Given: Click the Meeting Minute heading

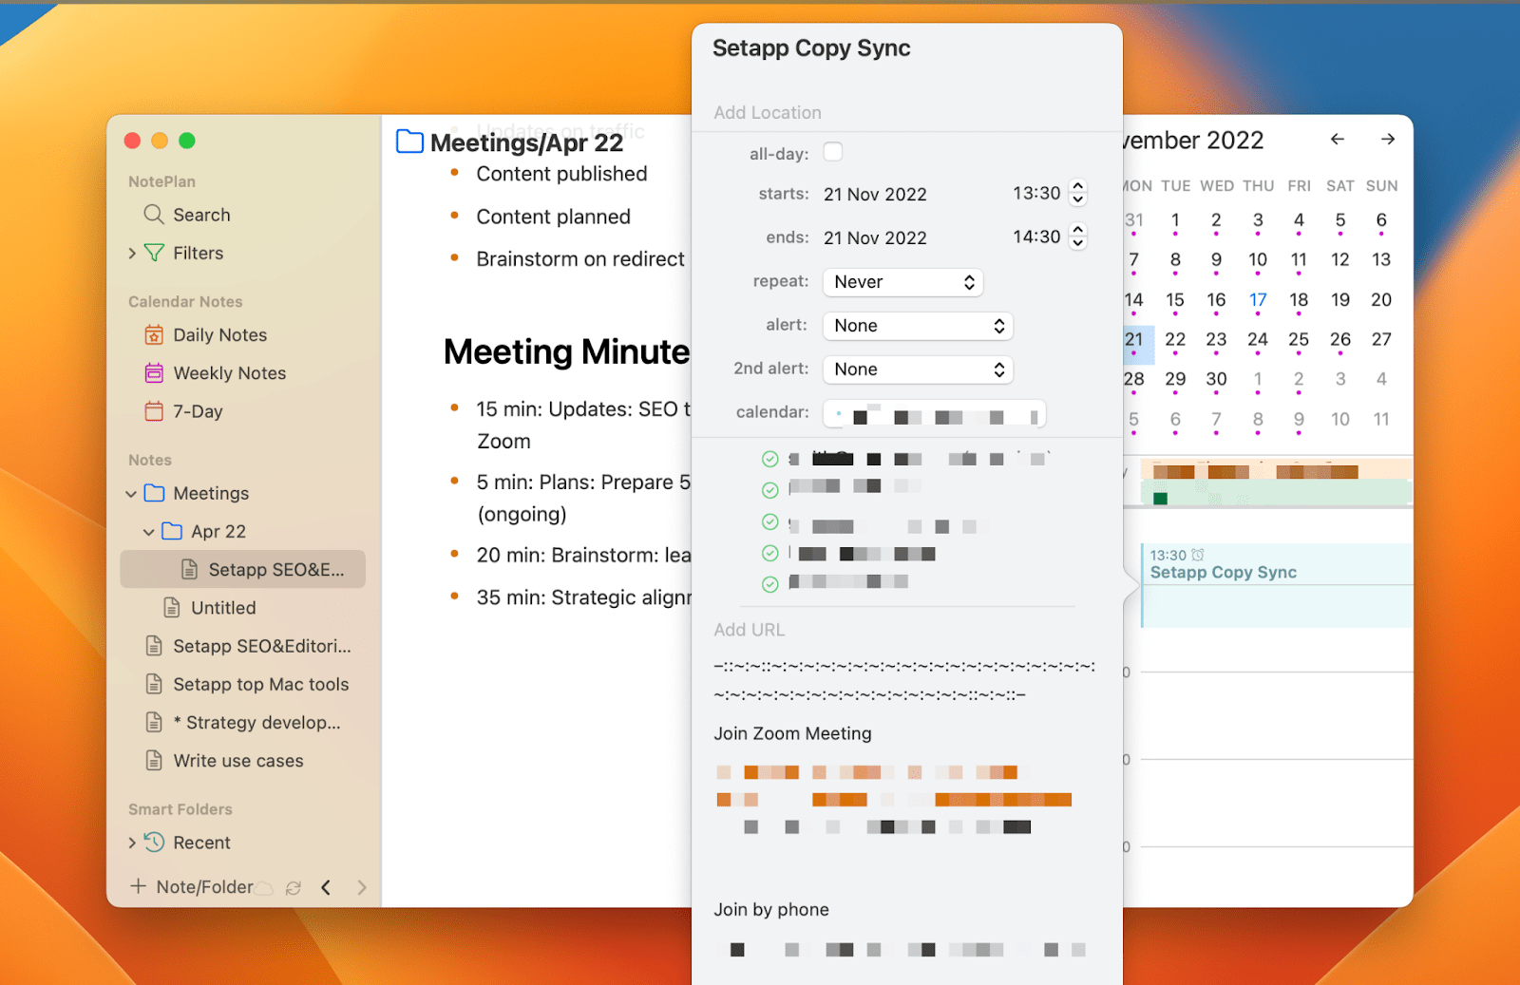Looking at the screenshot, I should coord(566,352).
